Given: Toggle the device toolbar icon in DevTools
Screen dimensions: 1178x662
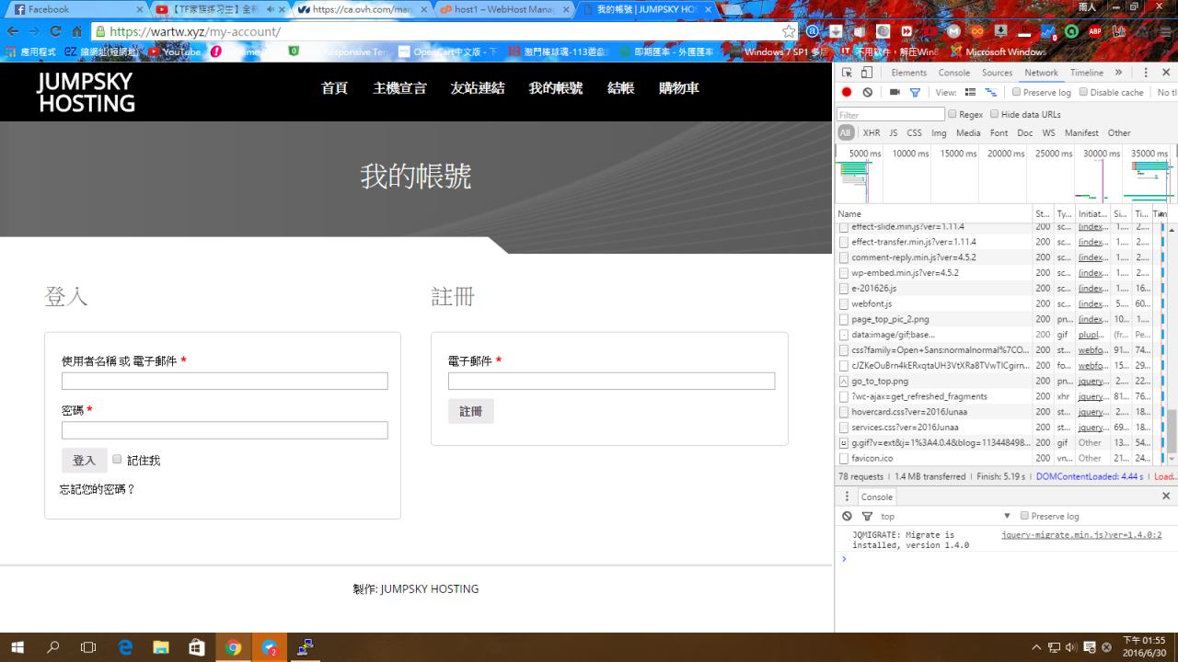Looking at the screenshot, I should 867,73.
